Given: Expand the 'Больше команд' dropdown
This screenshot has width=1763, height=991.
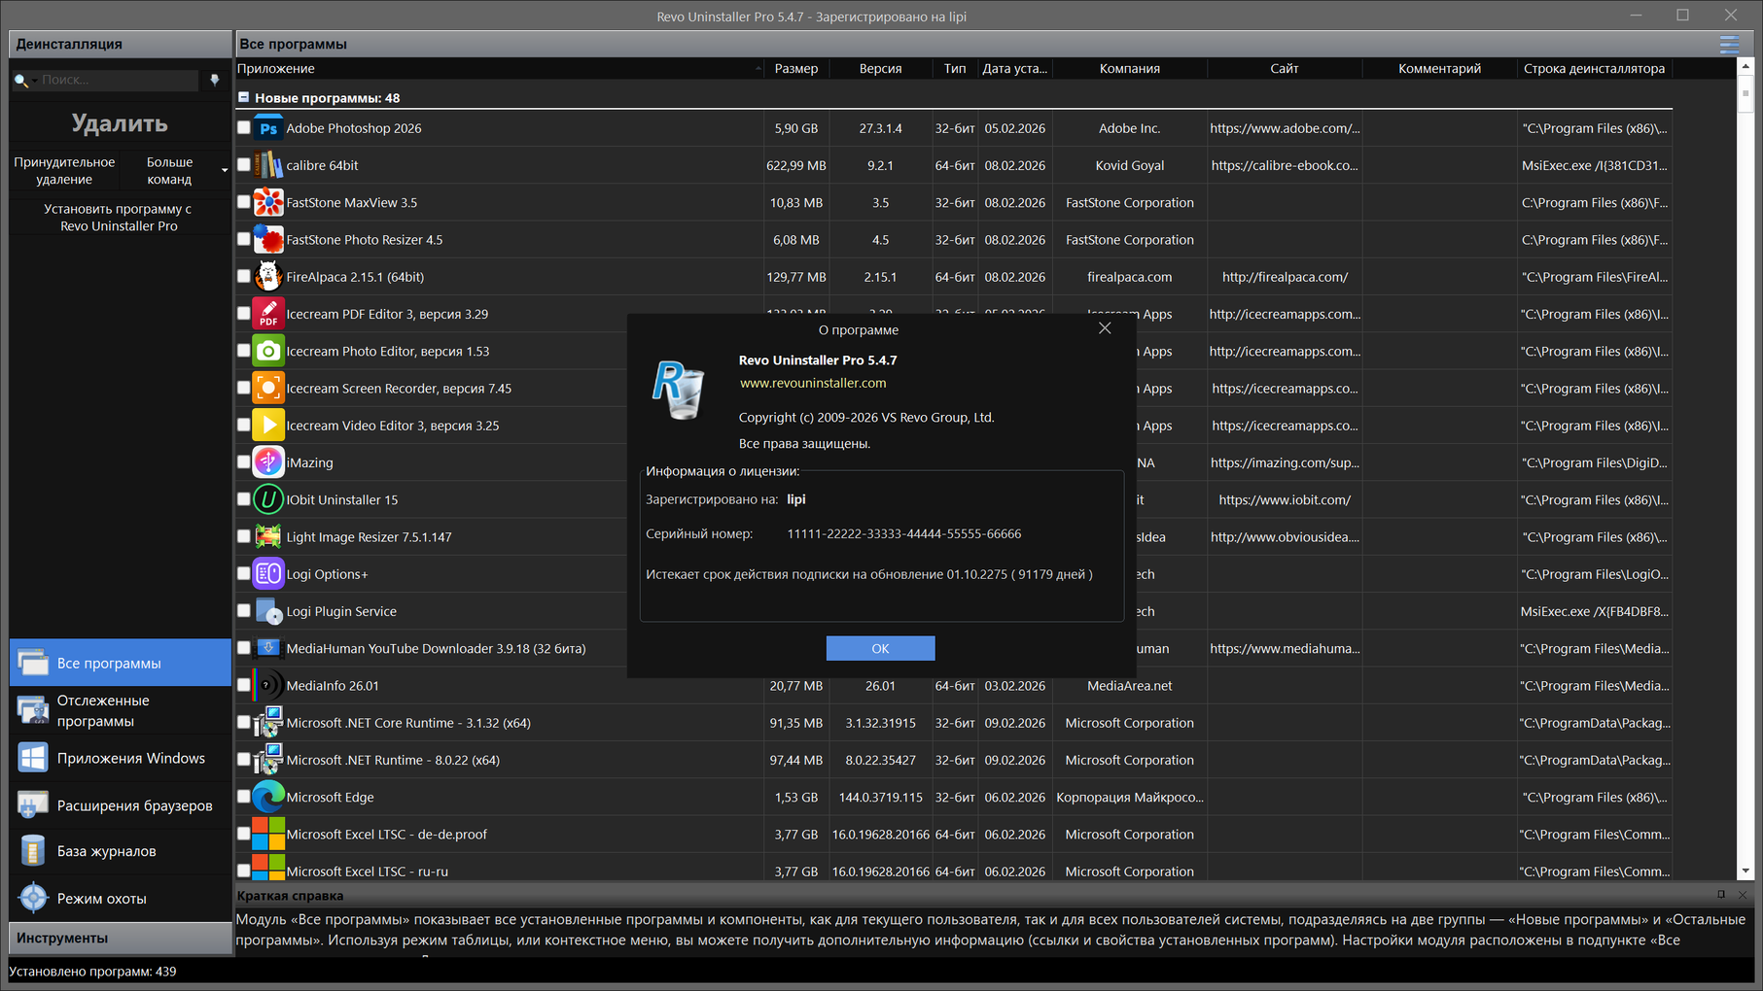Looking at the screenshot, I should click(225, 171).
